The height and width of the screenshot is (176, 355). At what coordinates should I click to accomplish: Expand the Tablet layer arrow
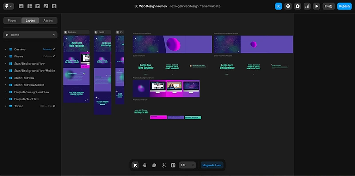tap(6, 106)
